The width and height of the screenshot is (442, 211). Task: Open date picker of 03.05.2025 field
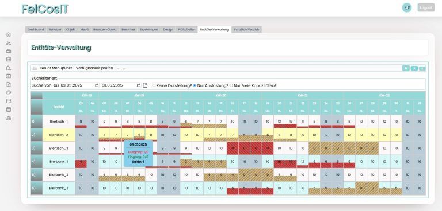click(x=97, y=85)
